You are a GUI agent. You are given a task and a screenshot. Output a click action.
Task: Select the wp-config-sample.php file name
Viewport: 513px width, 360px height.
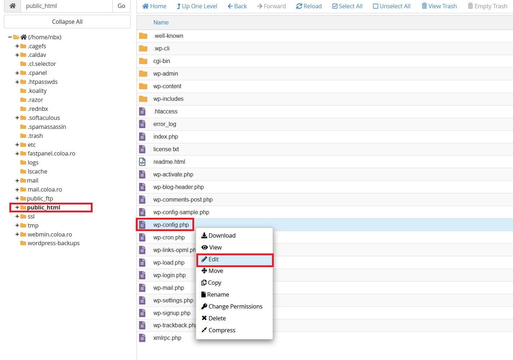pyautogui.click(x=181, y=212)
